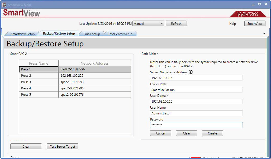271x159 pixels.
Task: Click the Create button
Action: click(212, 133)
